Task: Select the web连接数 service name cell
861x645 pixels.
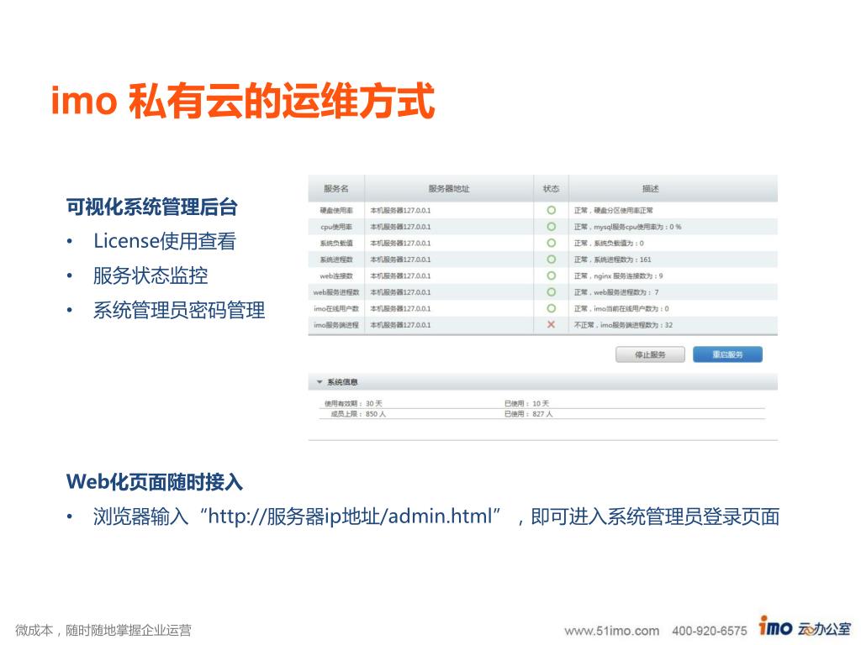Action: 336,275
